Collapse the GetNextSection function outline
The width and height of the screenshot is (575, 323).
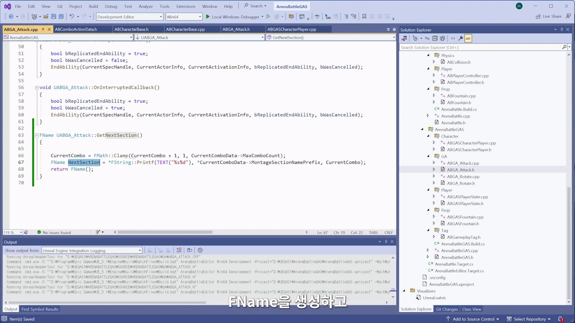click(x=37, y=135)
